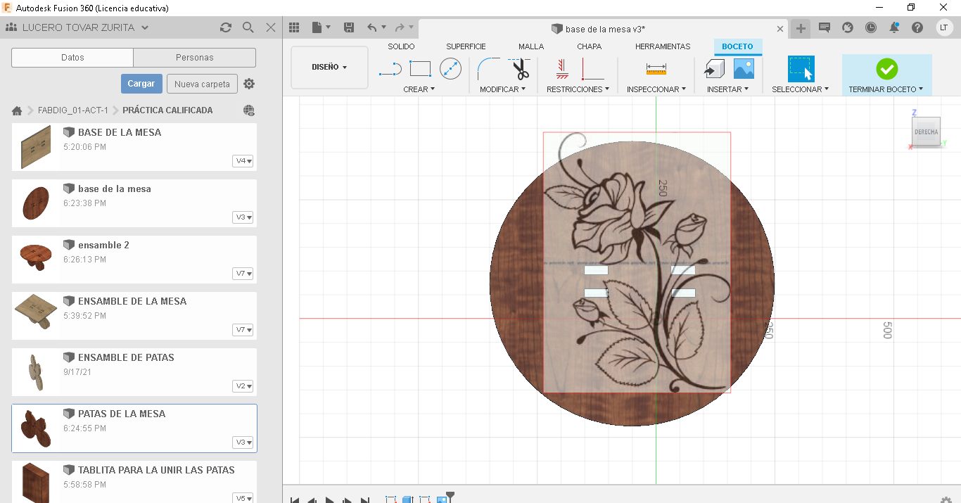This screenshot has width=961, height=503.
Task: Click the Nueva carpeta button
Action: [x=202, y=84]
